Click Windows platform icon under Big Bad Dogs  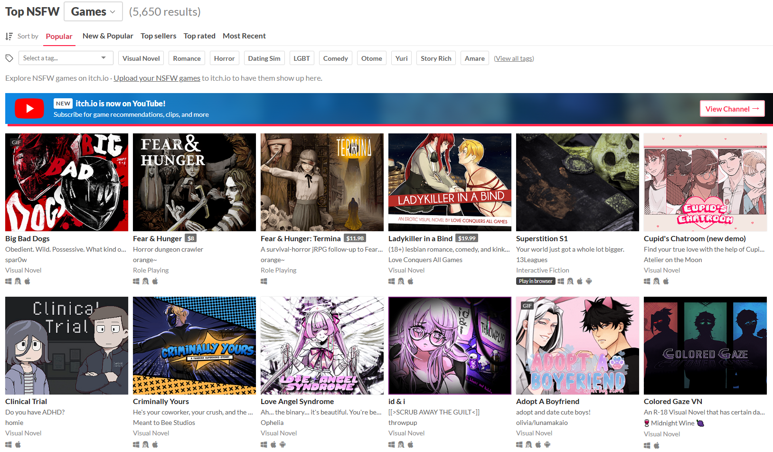9,281
